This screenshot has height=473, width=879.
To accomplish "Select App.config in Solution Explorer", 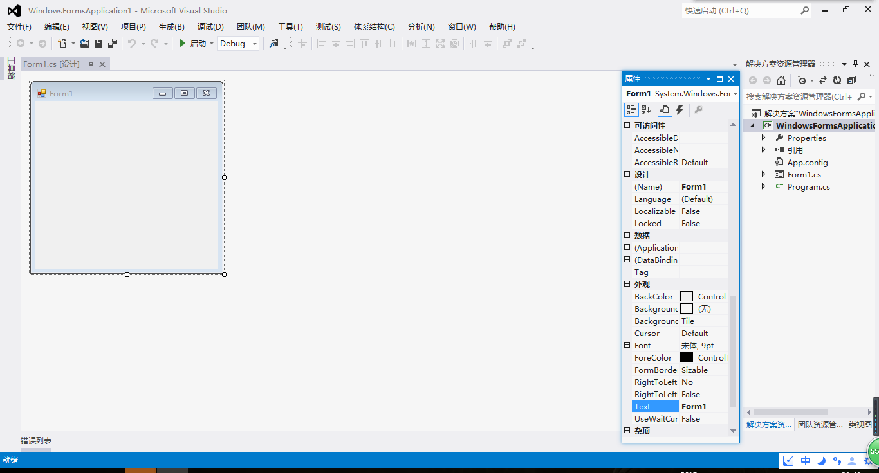I will [x=808, y=162].
